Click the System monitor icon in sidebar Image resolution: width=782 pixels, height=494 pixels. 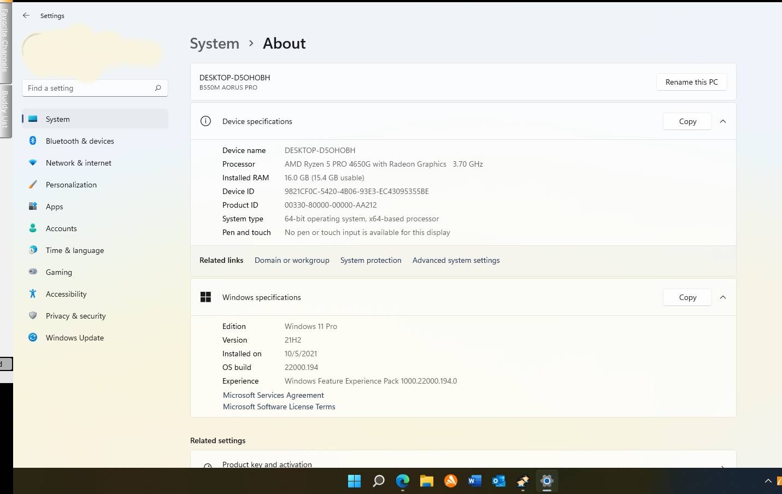pyautogui.click(x=33, y=119)
